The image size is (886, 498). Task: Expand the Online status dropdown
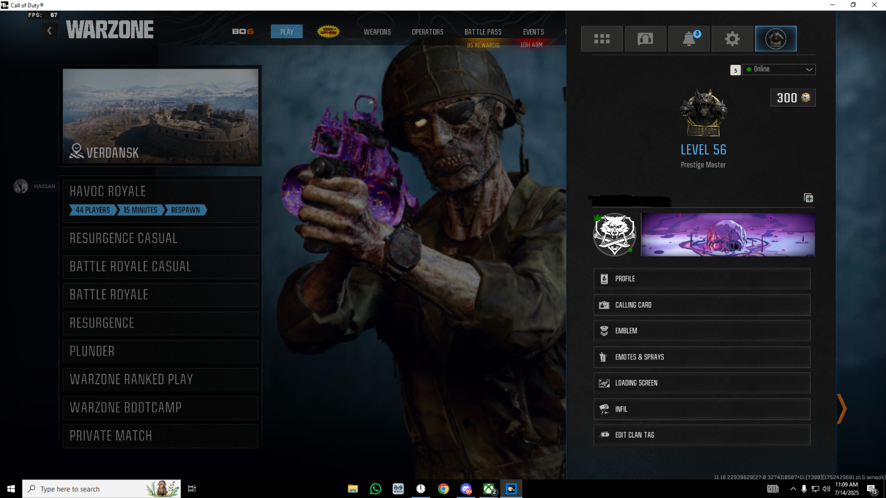tap(779, 70)
